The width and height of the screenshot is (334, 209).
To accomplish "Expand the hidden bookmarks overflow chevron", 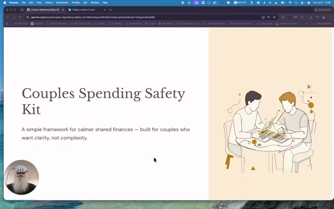I will pyautogui.click(x=306, y=24).
